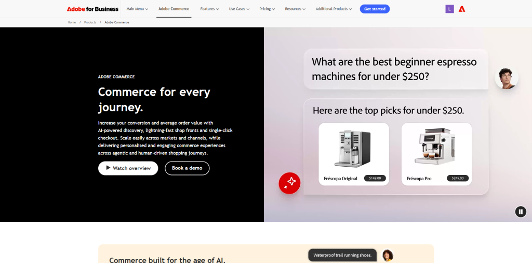This screenshot has width=532, height=263.
Task: Expand the Use Cases dropdown
Action: 239,9
